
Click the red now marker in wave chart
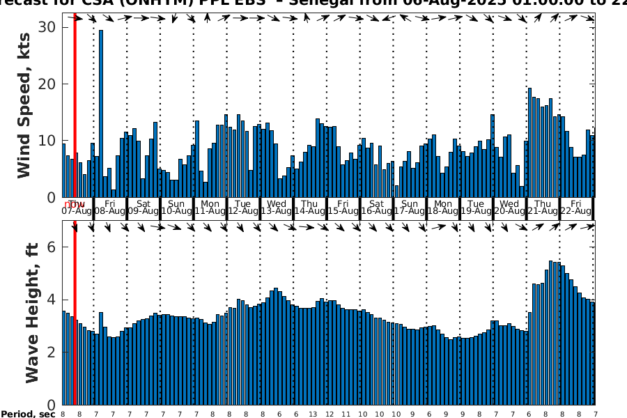point(75,313)
